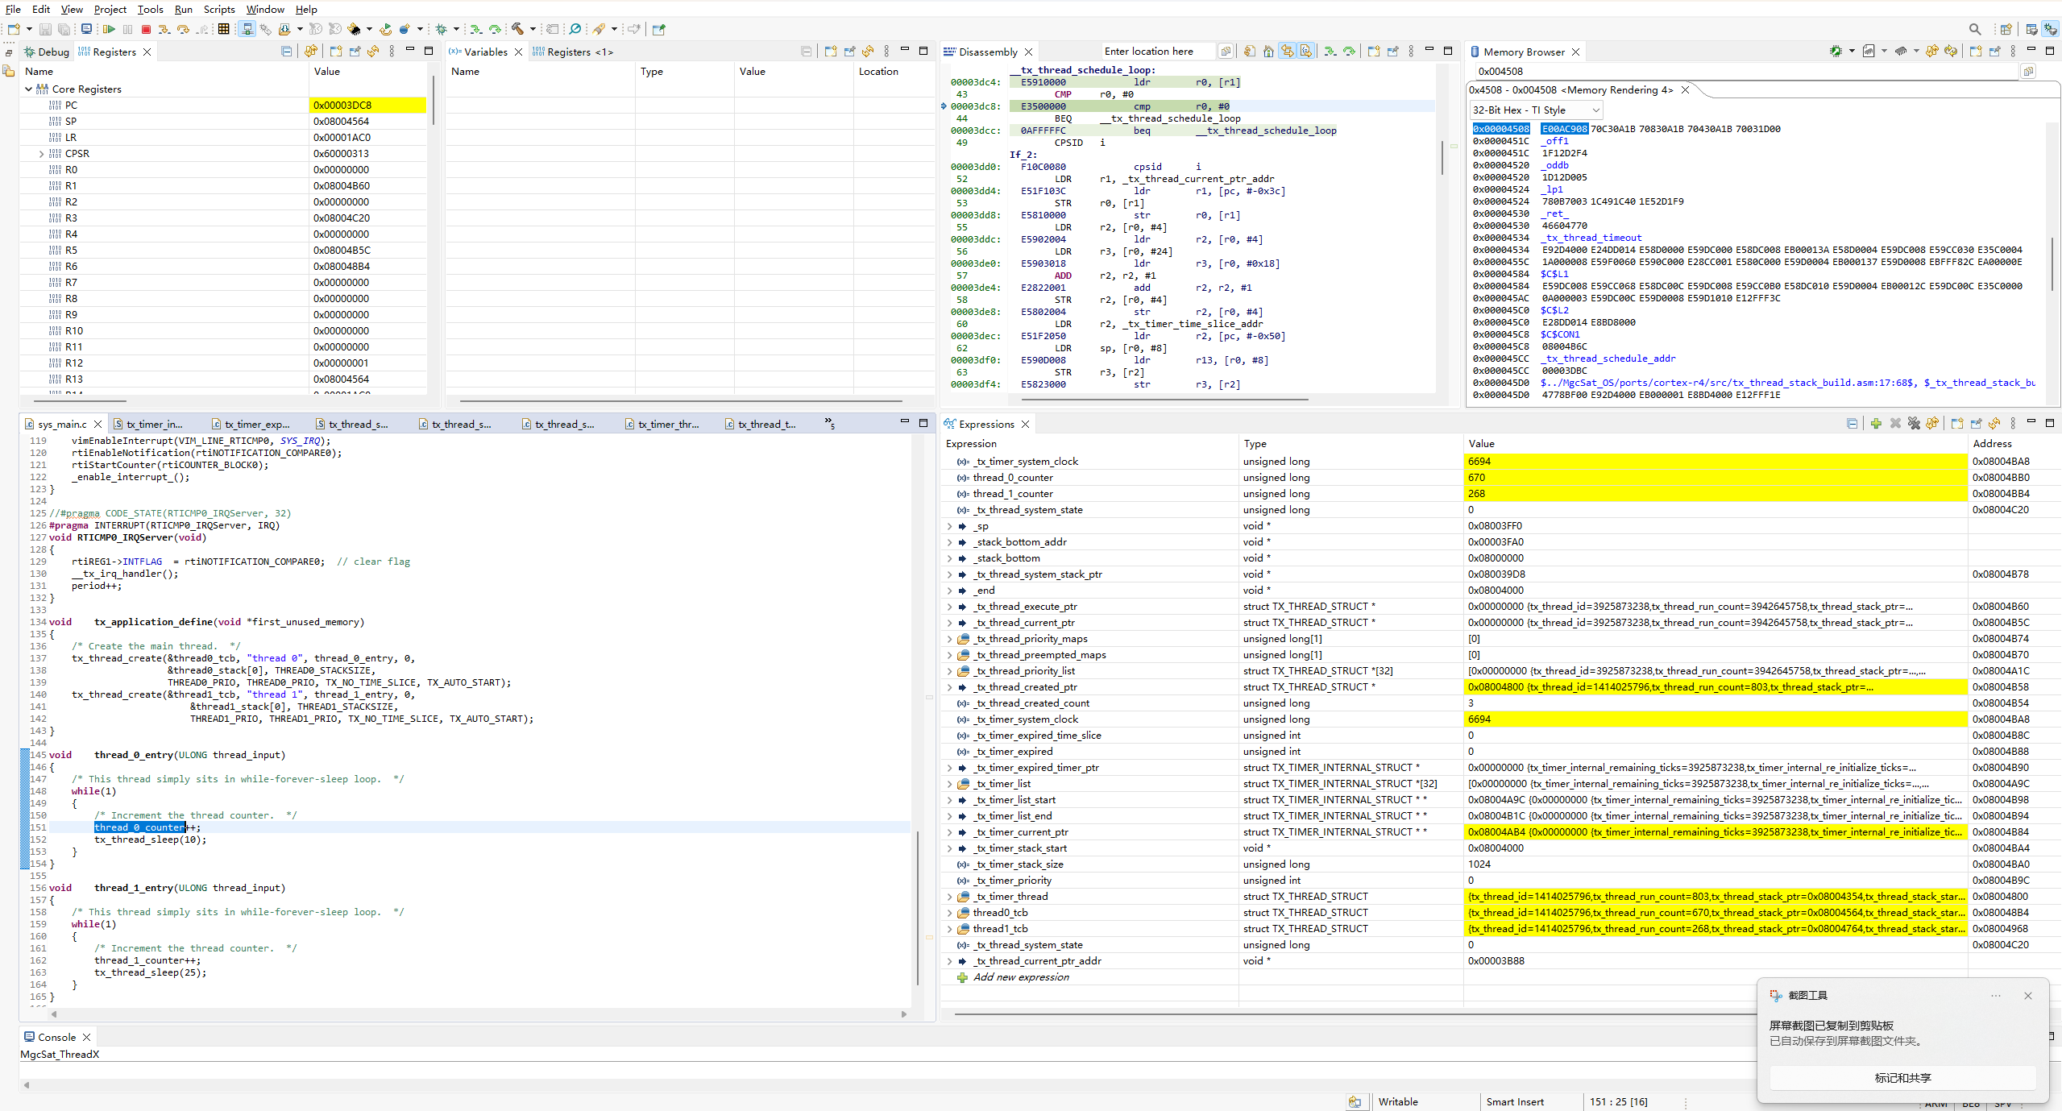The width and height of the screenshot is (2062, 1111).
Task: Click the green plus in Expressions toolbar
Action: (1876, 424)
